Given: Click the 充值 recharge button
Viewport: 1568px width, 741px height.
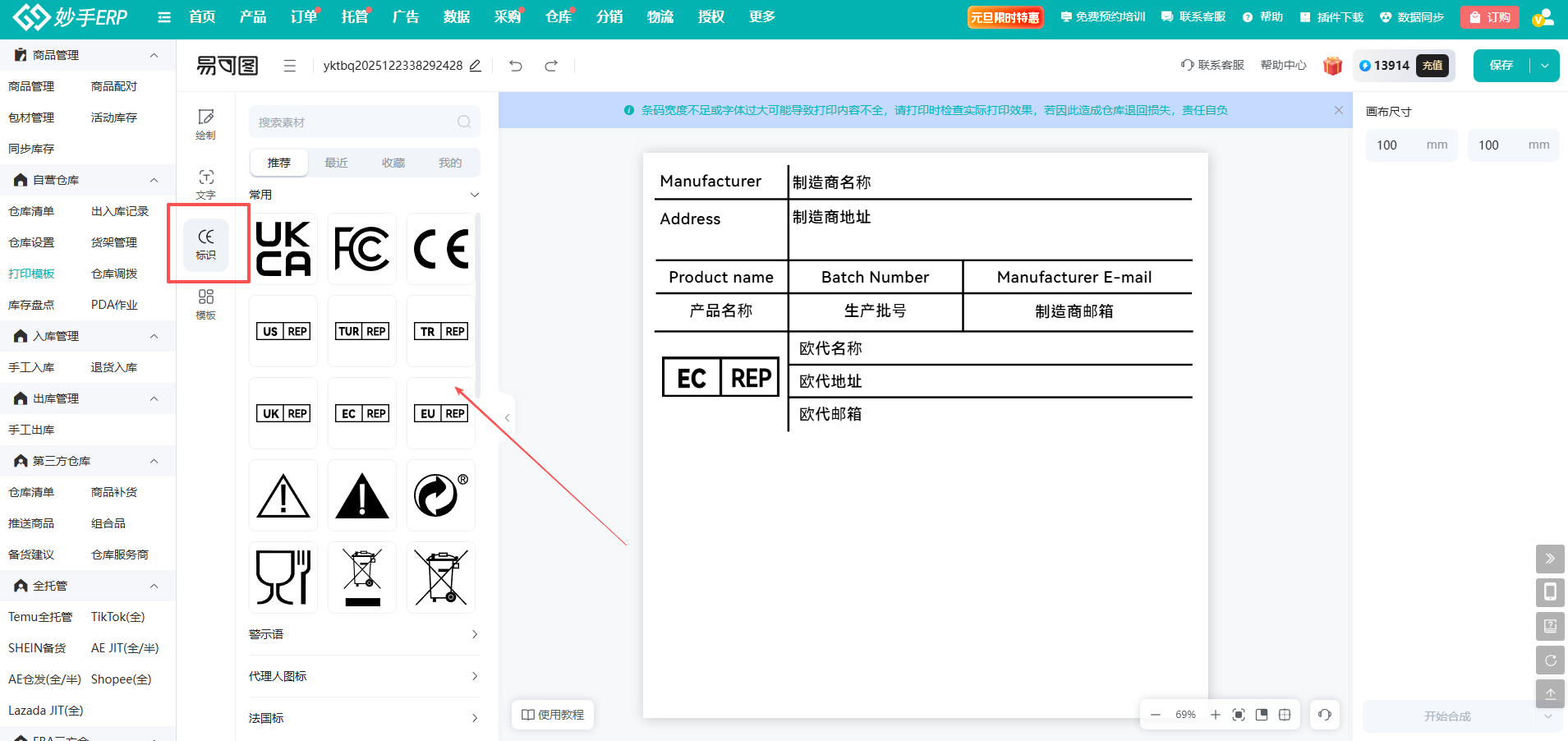Looking at the screenshot, I should [x=1432, y=66].
